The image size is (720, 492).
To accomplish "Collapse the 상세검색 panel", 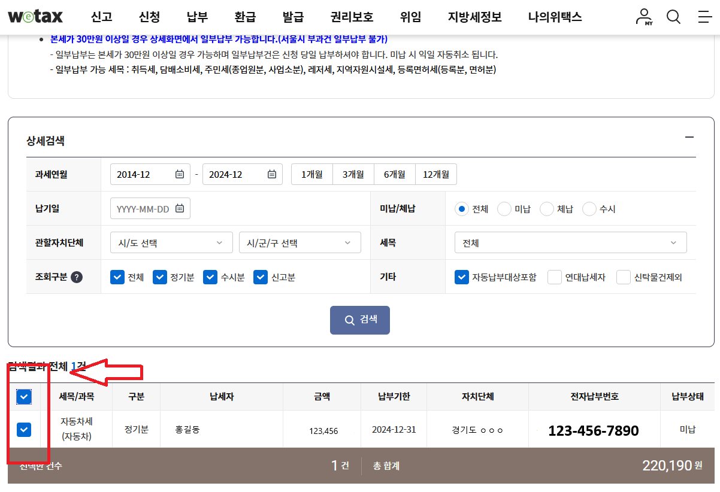I will coord(690,138).
